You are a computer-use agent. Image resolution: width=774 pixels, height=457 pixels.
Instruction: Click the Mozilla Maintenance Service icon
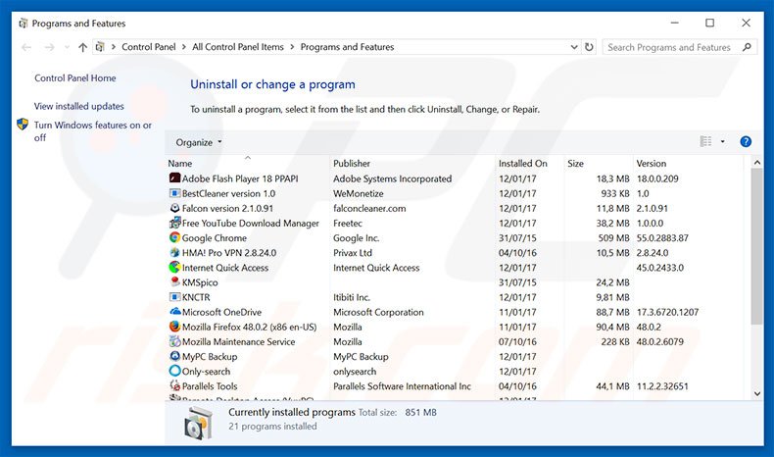click(174, 341)
